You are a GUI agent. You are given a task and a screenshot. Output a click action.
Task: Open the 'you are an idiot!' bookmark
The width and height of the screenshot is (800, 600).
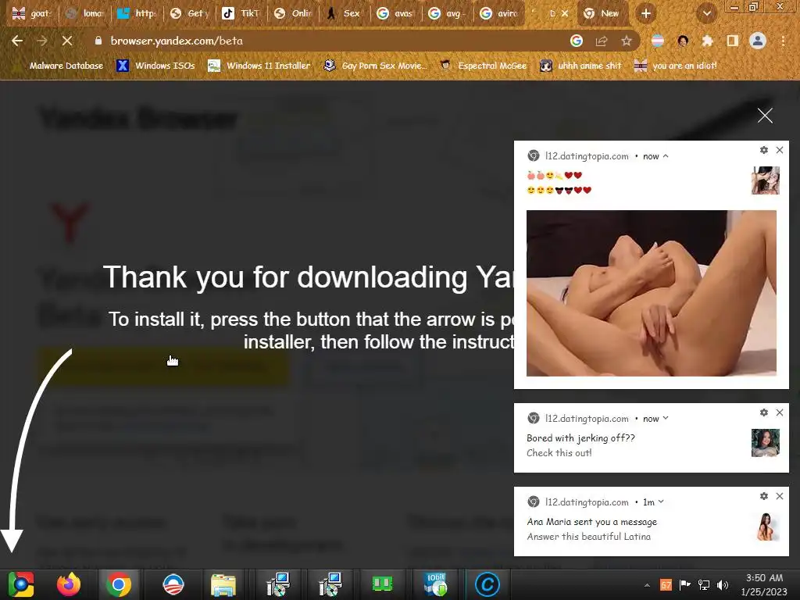coord(676,66)
